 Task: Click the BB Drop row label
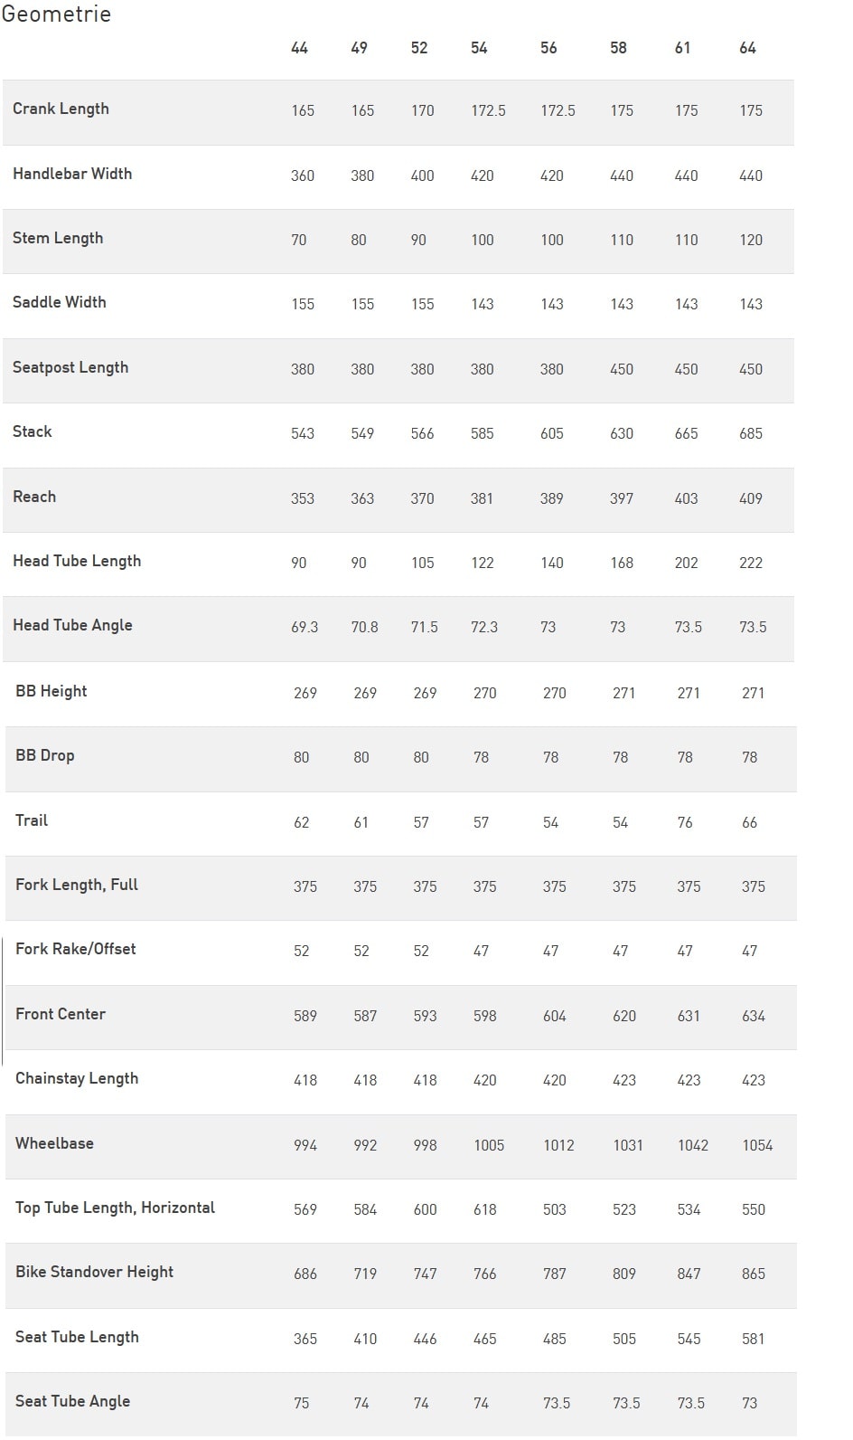pyautogui.click(x=45, y=755)
